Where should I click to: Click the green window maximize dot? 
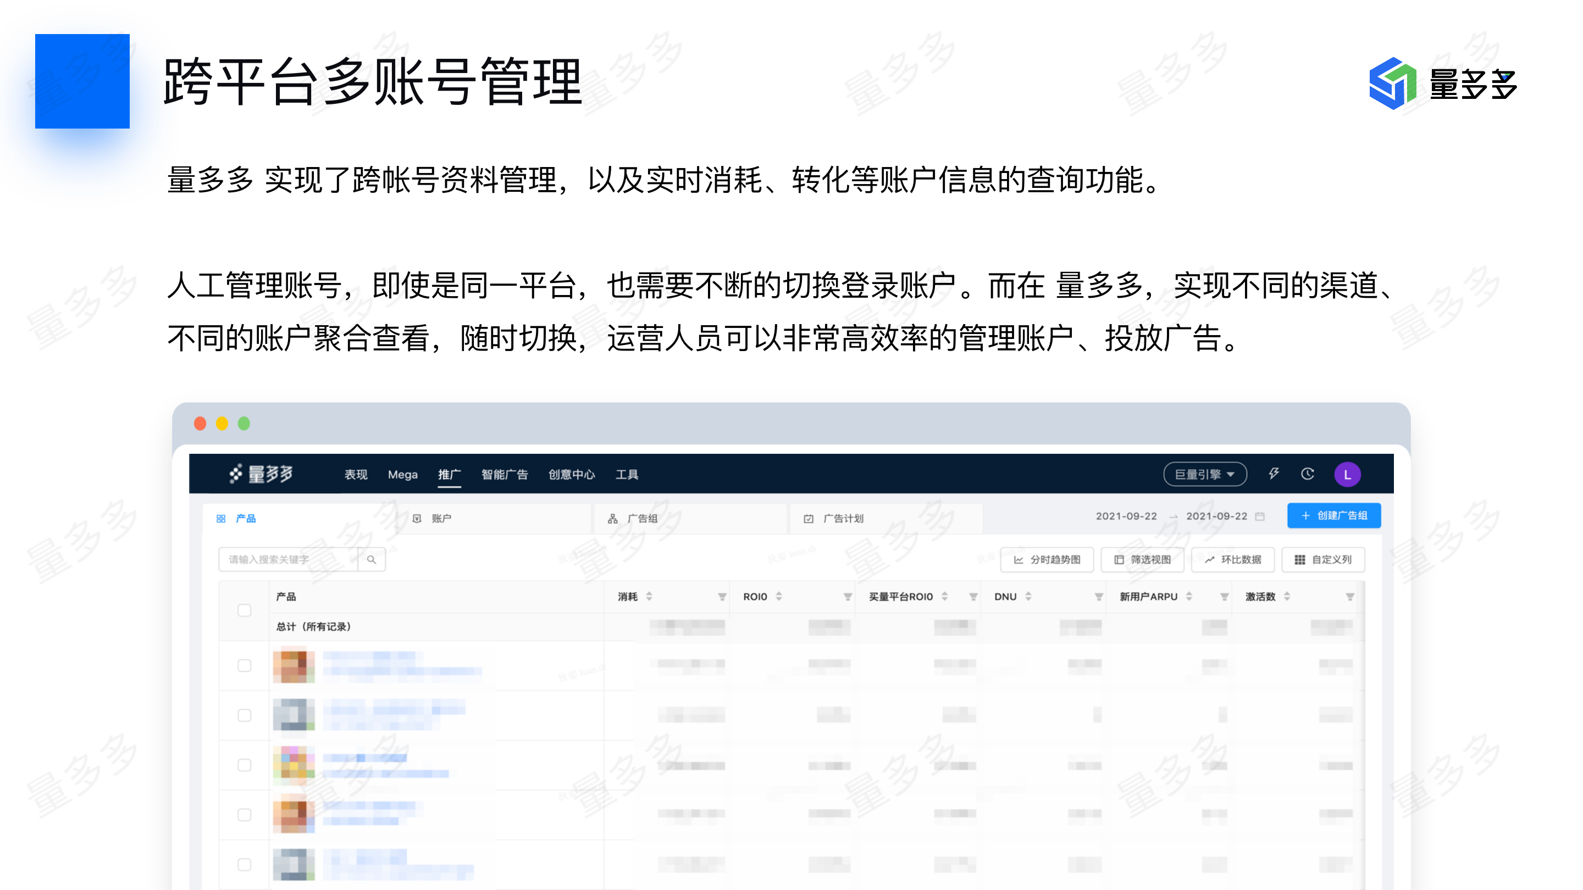244,423
